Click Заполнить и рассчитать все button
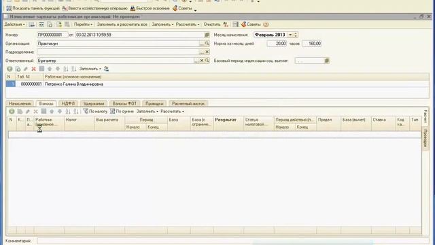Viewport: 435px width, 245px height. coord(122,24)
